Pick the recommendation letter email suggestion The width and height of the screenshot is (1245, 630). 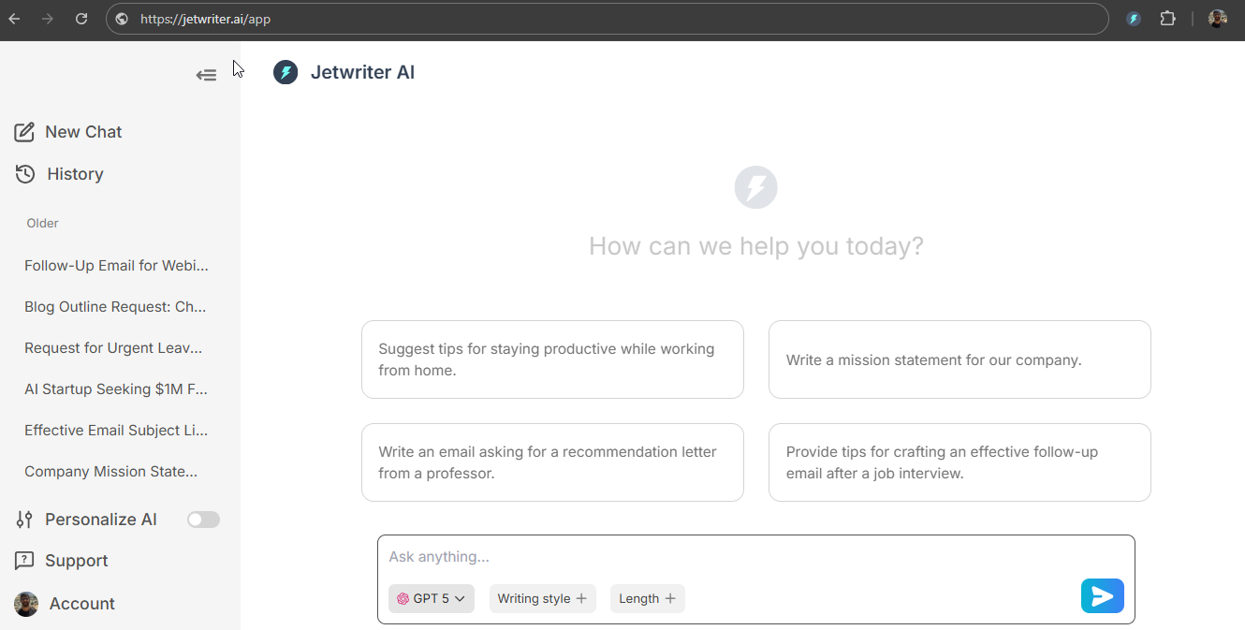pyautogui.click(x=552, y=462)
